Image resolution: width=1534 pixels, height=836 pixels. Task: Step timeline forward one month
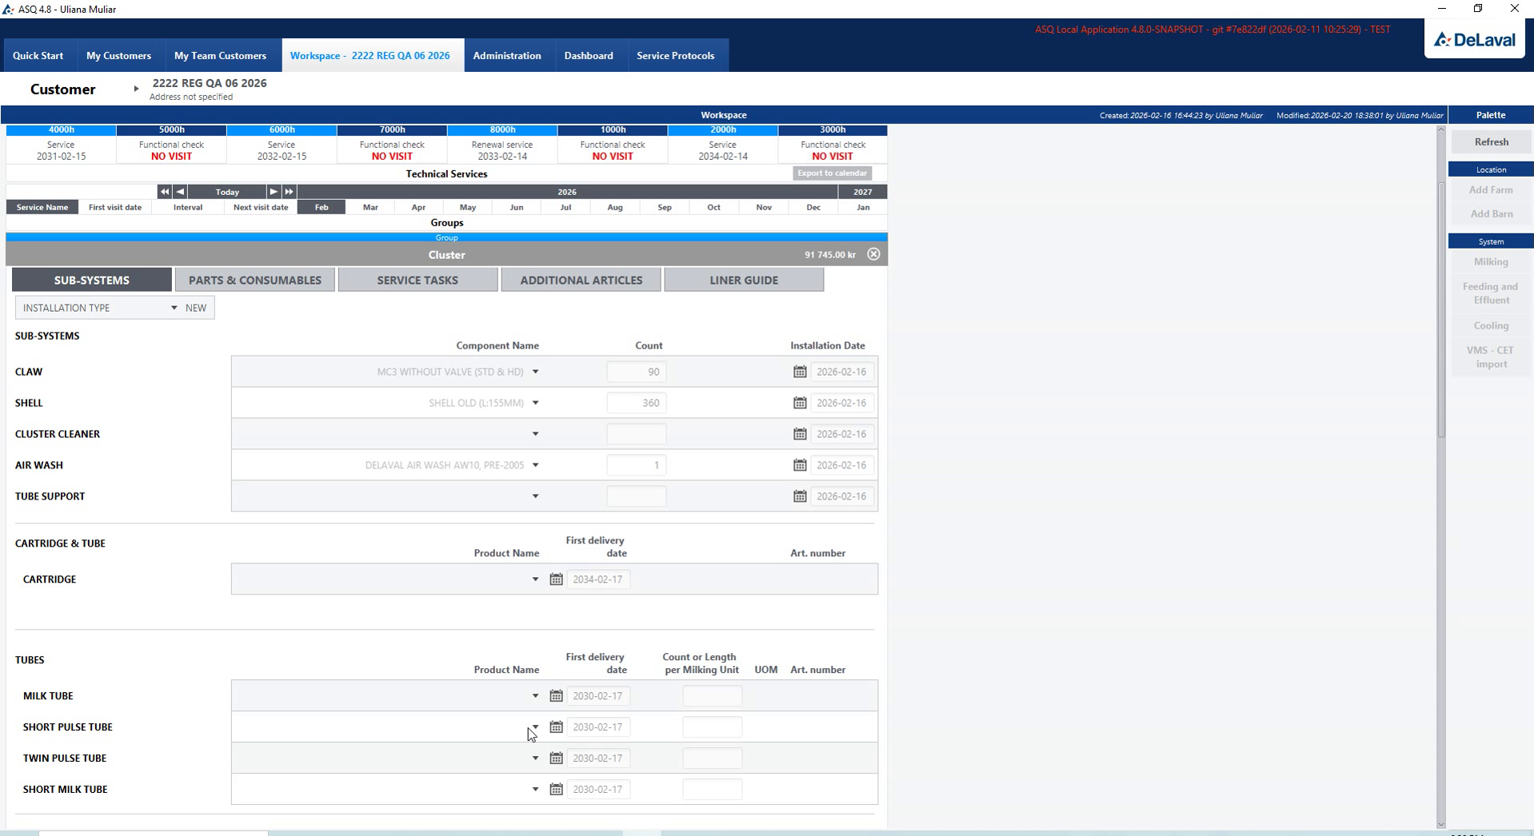(x=274, y=192)
